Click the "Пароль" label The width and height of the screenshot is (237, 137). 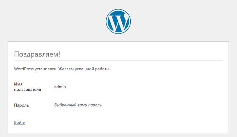click(21, 105)
